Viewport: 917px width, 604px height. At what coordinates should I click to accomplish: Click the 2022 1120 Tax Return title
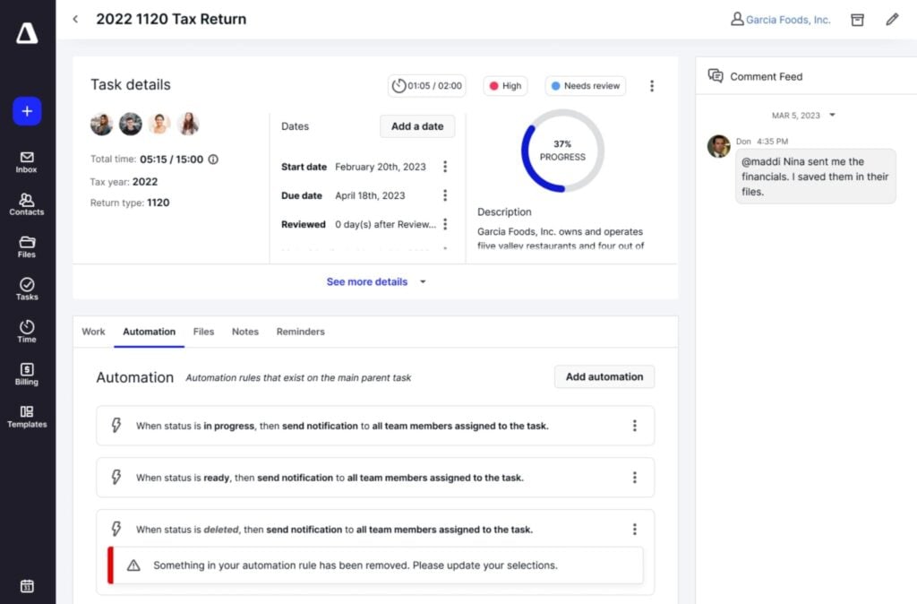coord(171,20)
